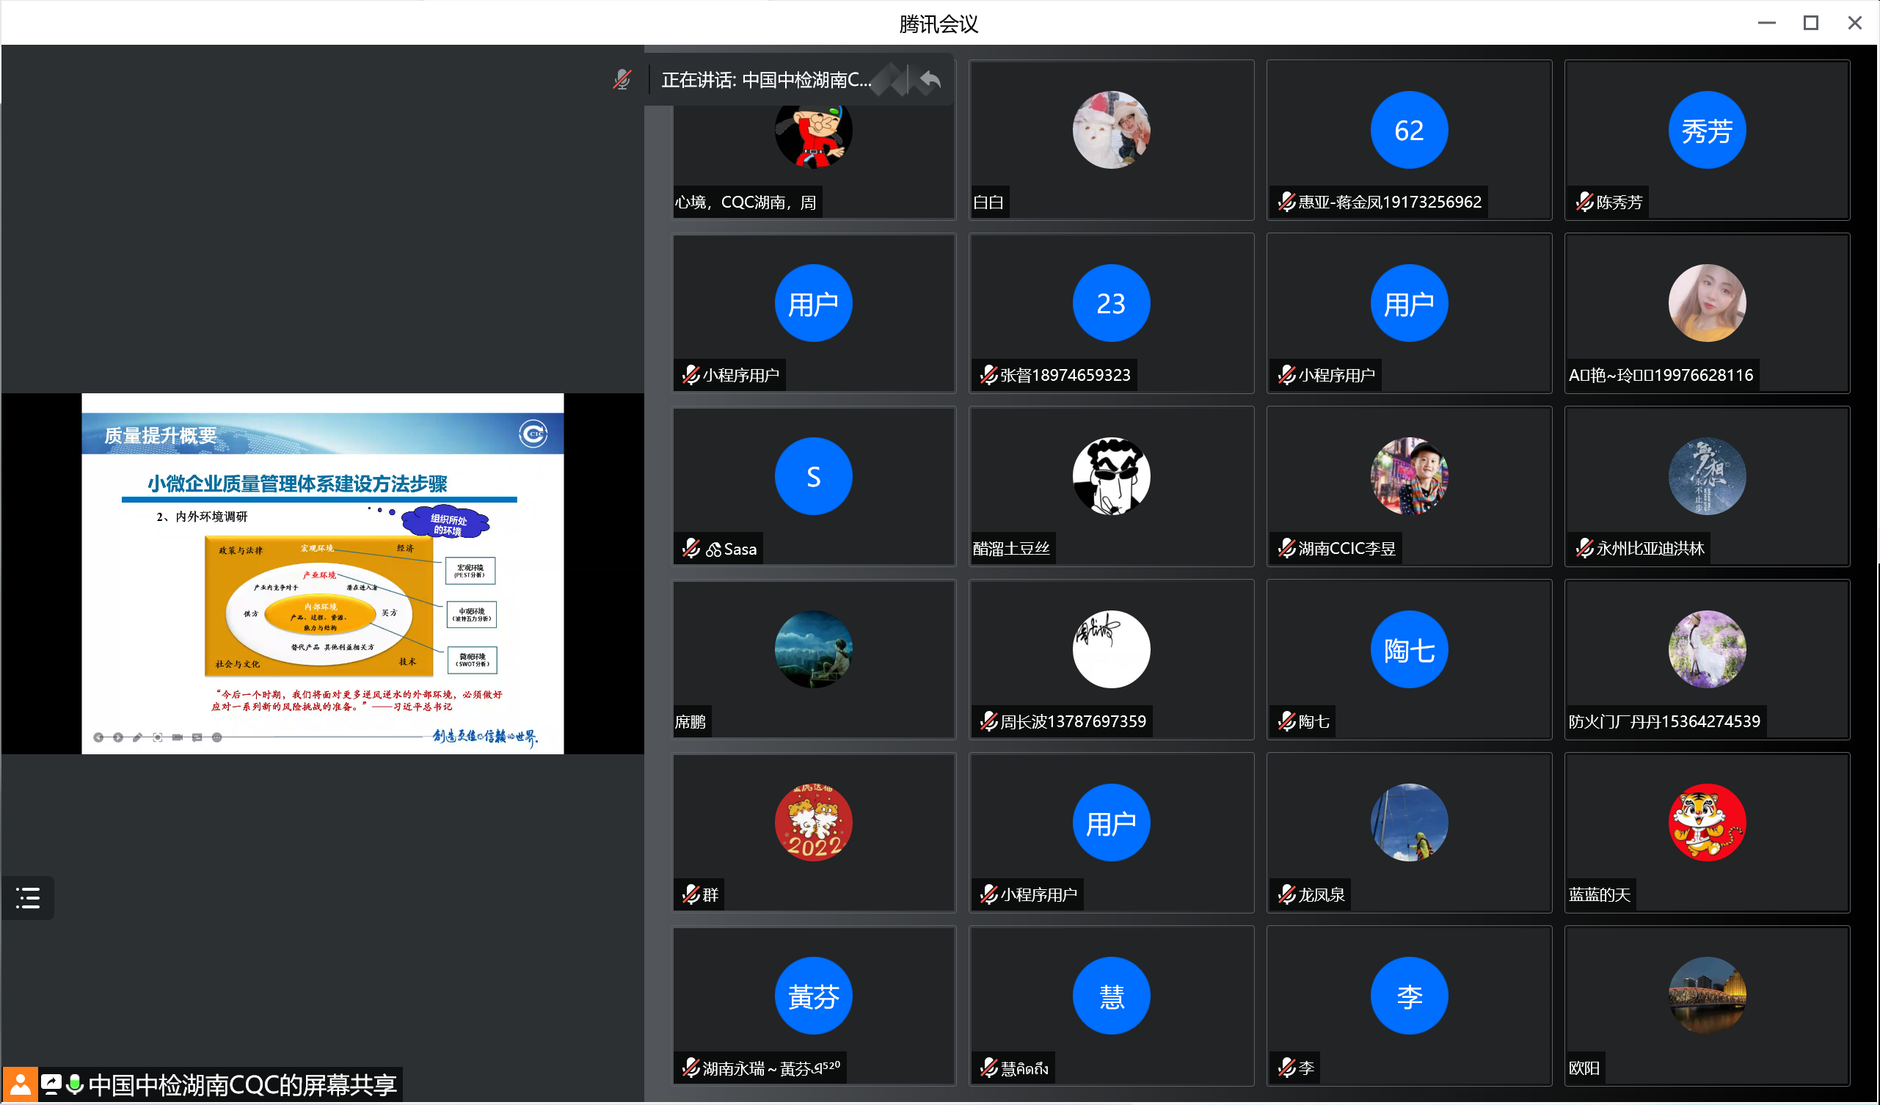Open the more options dots in the slide toolbar
Viewport: 1880px width, 1105px height.
(x=217, y=738)
